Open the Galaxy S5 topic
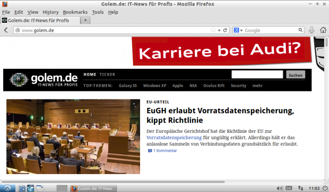The image size is (329, 192). [127, 86]
